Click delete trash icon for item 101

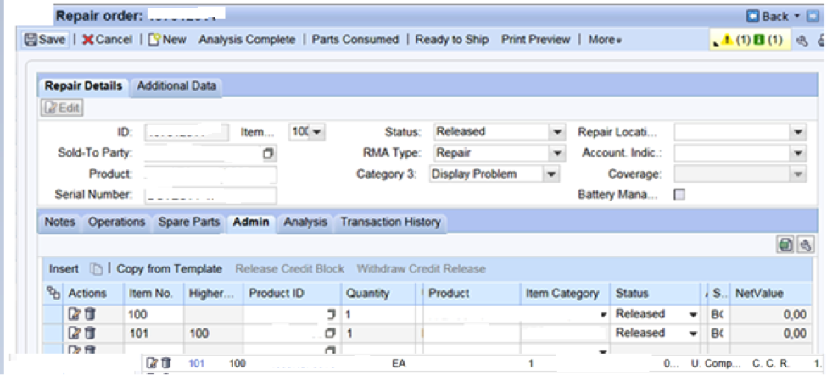pos(90,334)
